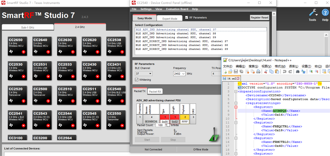The image size is (330, 156).
Task: Select BLE ADV_DIRECT_IND configuration, channel 39
Action: point(182,49)
